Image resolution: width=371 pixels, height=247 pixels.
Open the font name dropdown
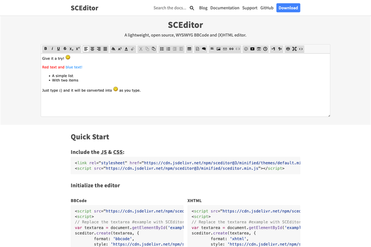coord(113,49)
